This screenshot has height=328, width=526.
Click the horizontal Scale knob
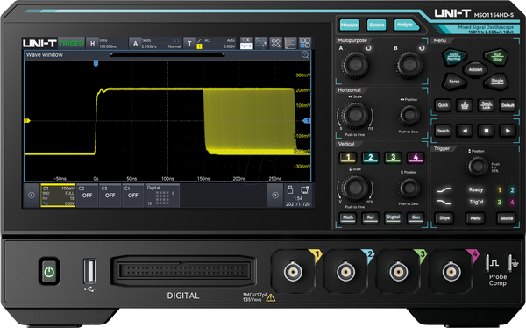click(355, 116)
